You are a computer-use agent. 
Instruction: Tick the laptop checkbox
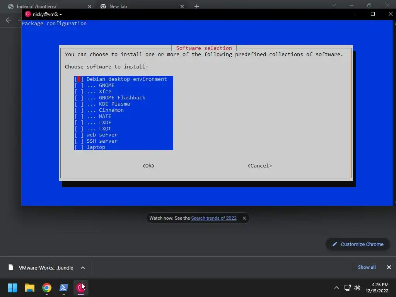79,147
